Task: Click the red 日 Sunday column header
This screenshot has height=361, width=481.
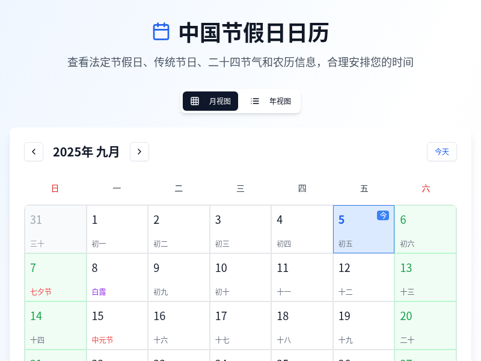Action: pyautogui.click(x=55, y=188)
